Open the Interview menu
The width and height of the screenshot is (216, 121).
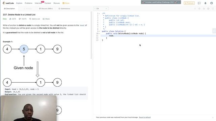38,3
